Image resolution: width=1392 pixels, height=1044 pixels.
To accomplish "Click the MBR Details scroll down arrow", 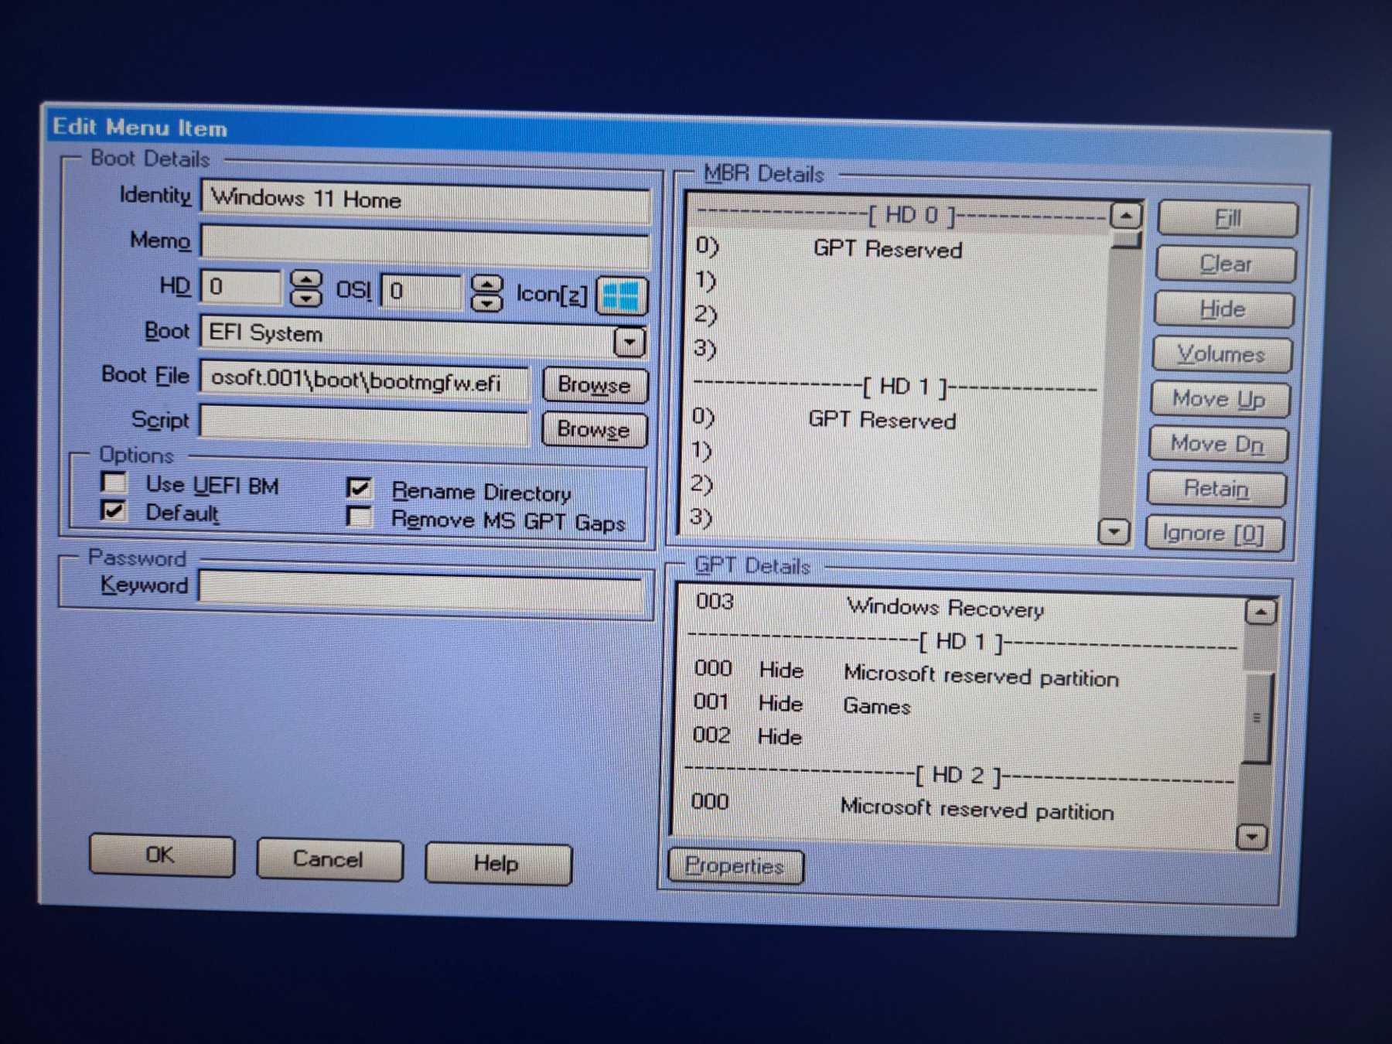I will coord(1114,532).
